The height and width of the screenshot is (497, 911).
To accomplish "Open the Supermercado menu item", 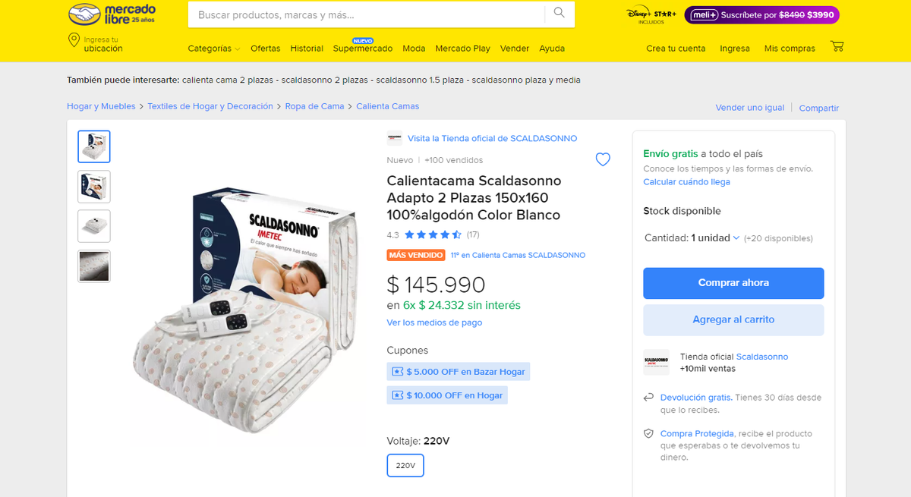I will pos(363,49).
